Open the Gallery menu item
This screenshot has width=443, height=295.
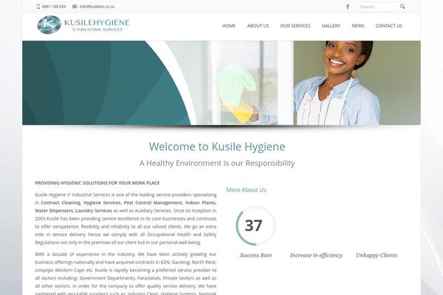pyautogui.click(x=331, y=26)
